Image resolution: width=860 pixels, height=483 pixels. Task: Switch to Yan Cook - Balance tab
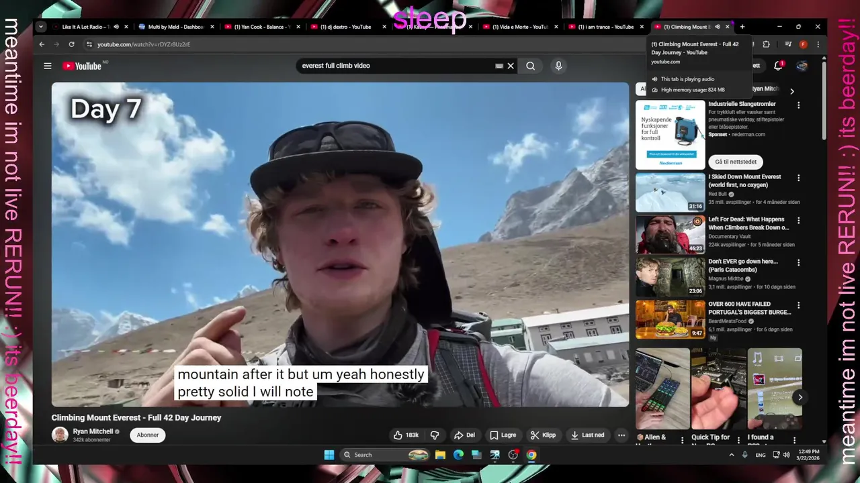coord(261,27)
